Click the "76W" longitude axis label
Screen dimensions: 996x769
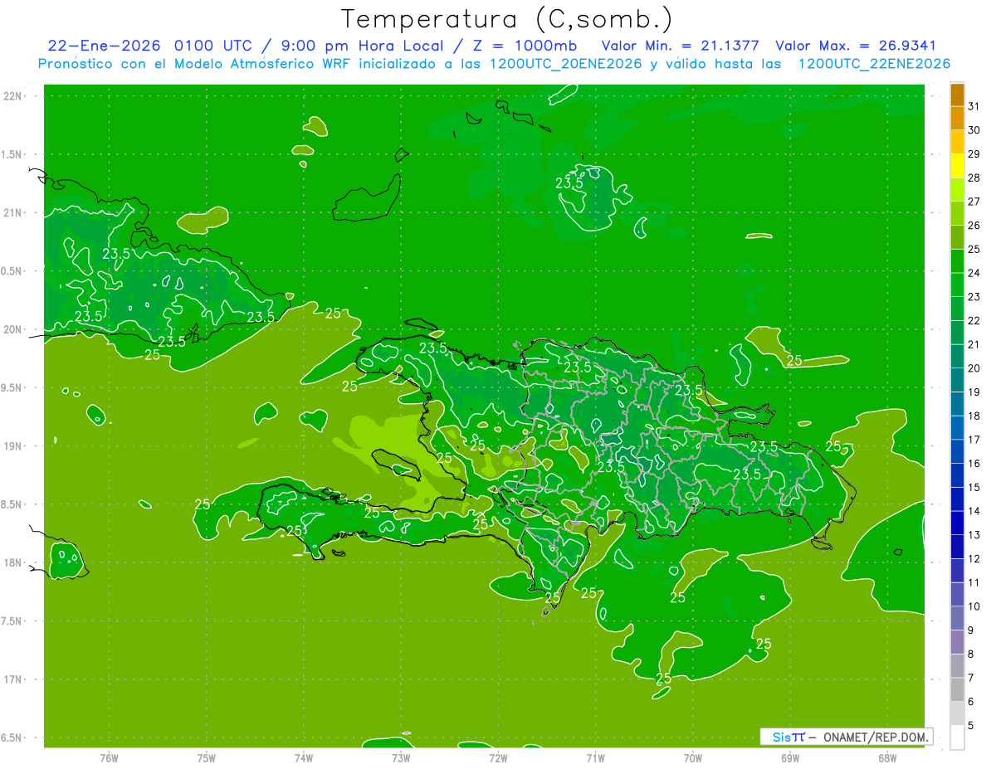pyautogui.click(x=109, y=758)
